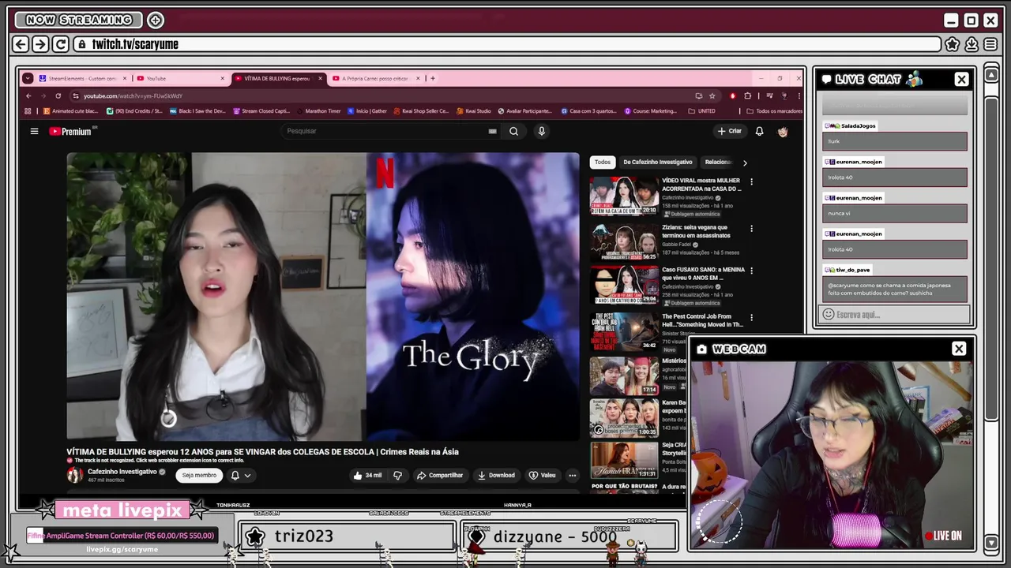Click the overlay scrollbar up arrow
Image resolution: width=1011 pixels, height=568 pixels.
tap(991, 76)
